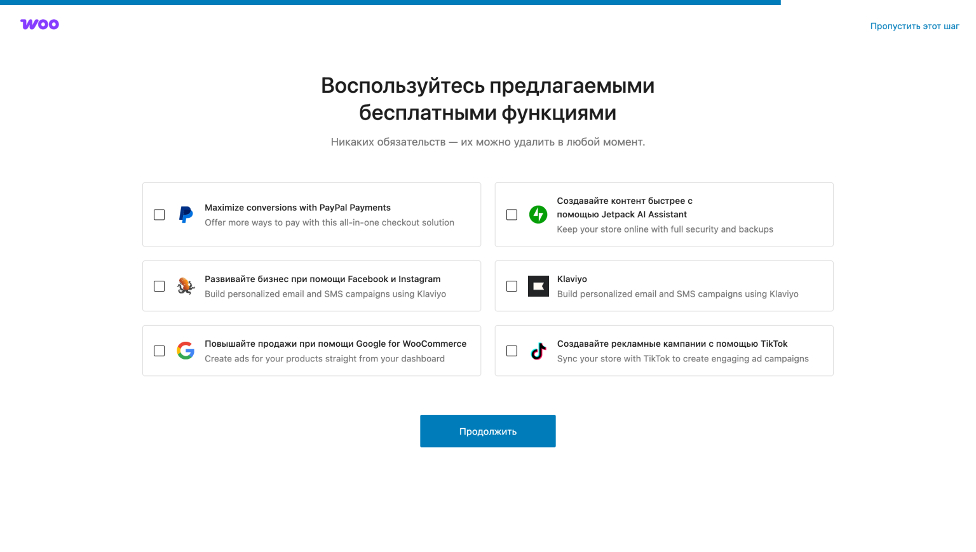Click the TikTok note icon
The width and height of the screenshot is (976, 552).
pyautogui.click(x=538, y=351)
